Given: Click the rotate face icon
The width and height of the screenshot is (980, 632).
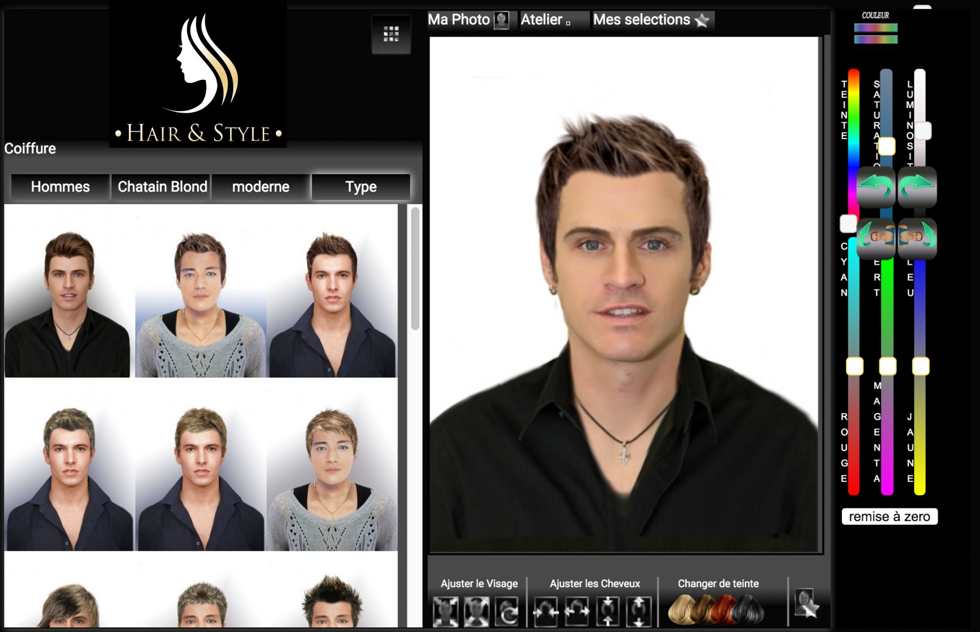Looking at the screenshot, I should [x=508, y=611].
